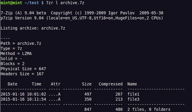192x112 pixels.
Task: Click the Type = 7z line
Action: (11, 49)
